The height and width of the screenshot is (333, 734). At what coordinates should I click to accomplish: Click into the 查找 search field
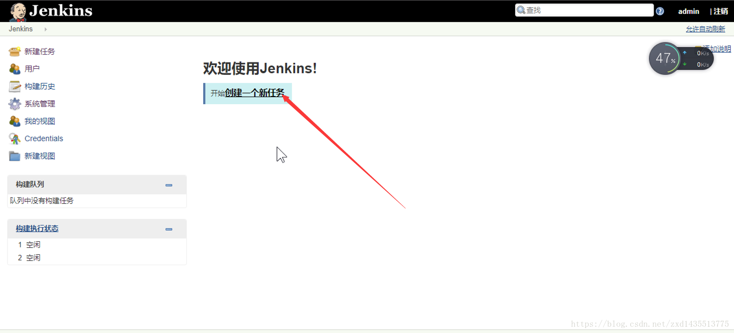pos(584,10)
